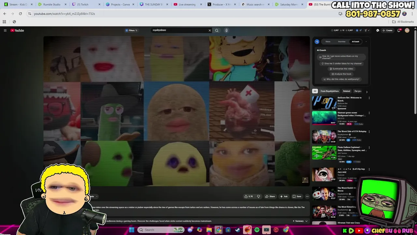The width and height of the screenshot is (417, 235).
Task: Open File Explorer from the taskbar
Action: (x=209, y=230)
